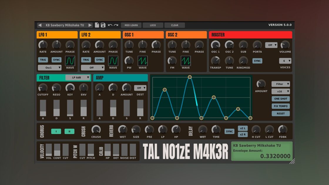Open the filter type LP 6dB dropdown
Screen dimensions: 329x185
(x=78, y=78)
